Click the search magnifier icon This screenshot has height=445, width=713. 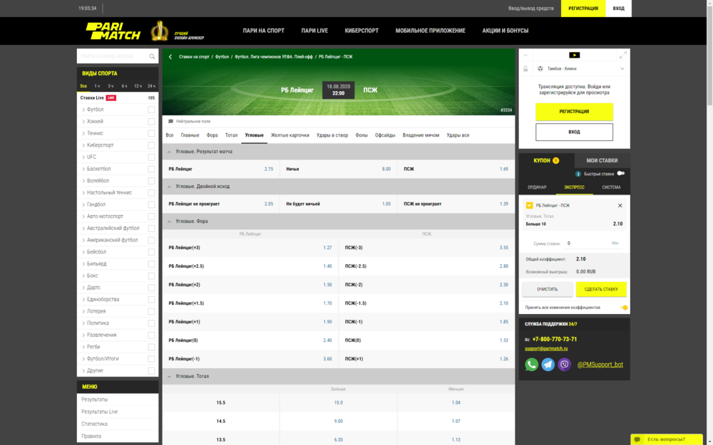coord(152,56)
